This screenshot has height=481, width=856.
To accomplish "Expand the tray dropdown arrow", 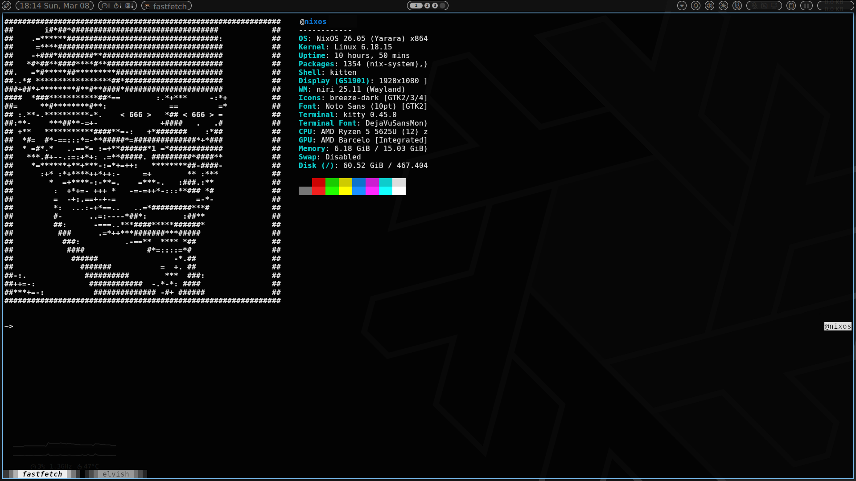I will [682, 6].
